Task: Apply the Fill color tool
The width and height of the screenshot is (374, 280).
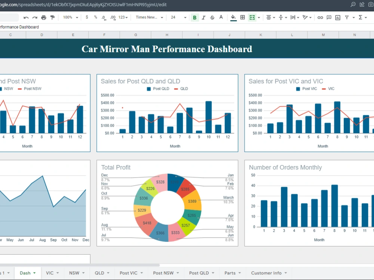Action: (x=234, y=17)
